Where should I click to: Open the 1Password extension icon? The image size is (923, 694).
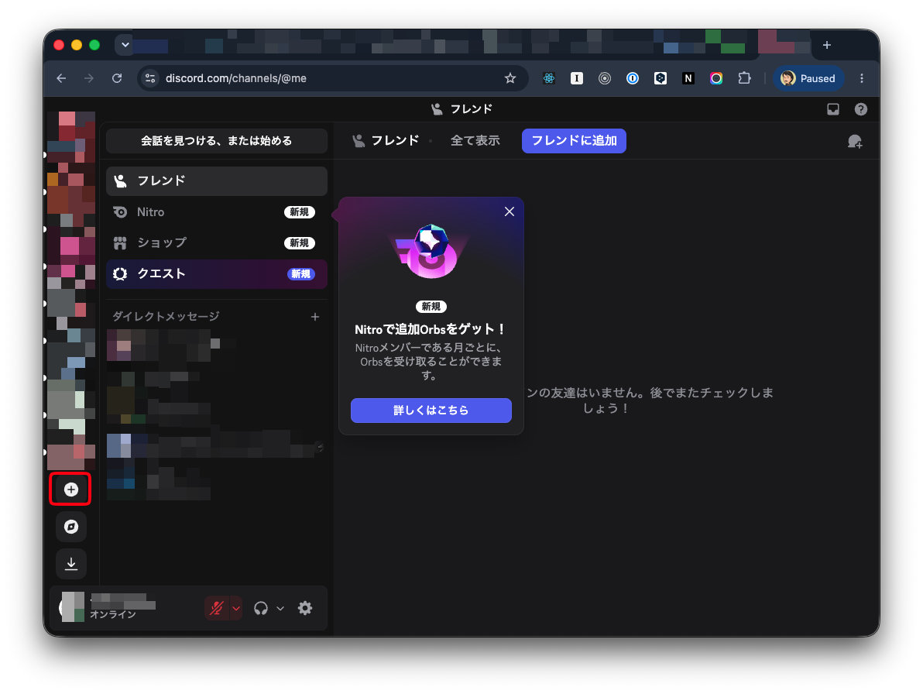[x=633, y=78]
